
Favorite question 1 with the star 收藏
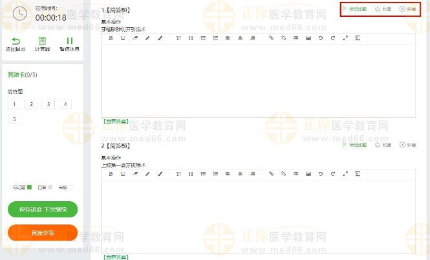(383, 9)
